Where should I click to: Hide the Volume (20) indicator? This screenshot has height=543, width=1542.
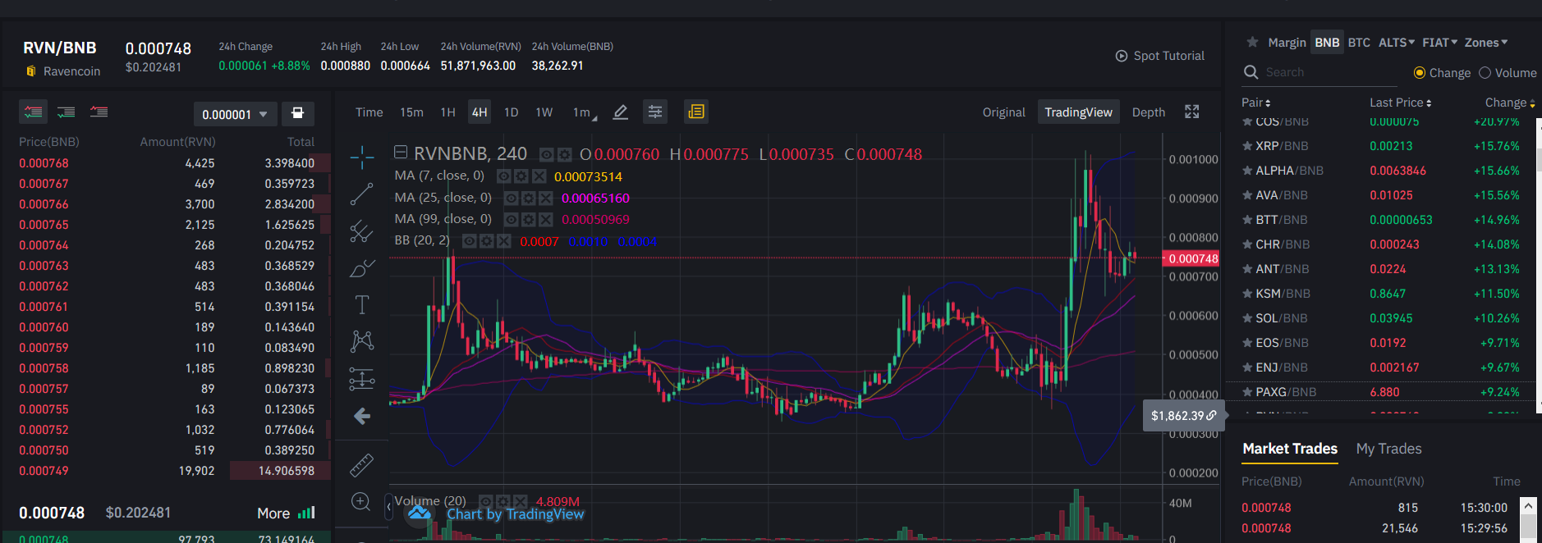pyautogui.click(x=486, y=501)
